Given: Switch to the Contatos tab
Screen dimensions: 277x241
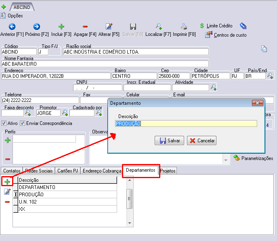Looking at the screenshot, I should click(11, 171).
